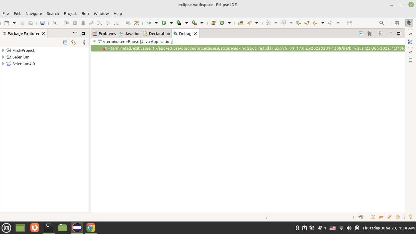Click the Open Type folder icon
The height and width of the screenshot is (234, 416).
coord(241,23)
